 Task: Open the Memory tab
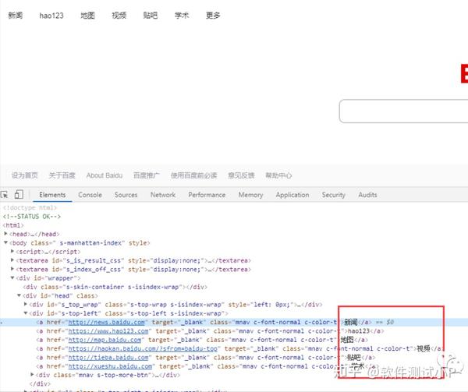250,195
